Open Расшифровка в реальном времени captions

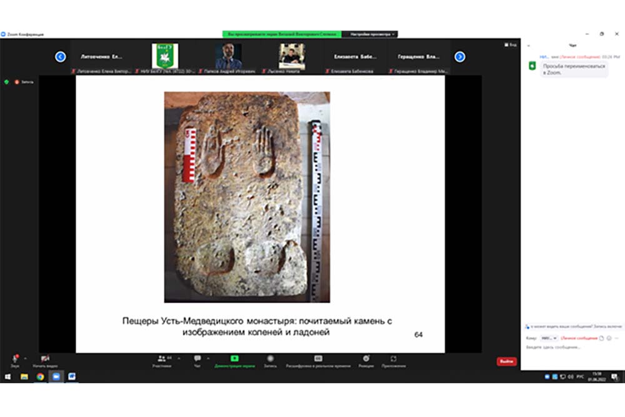click(x=317, y=359)
